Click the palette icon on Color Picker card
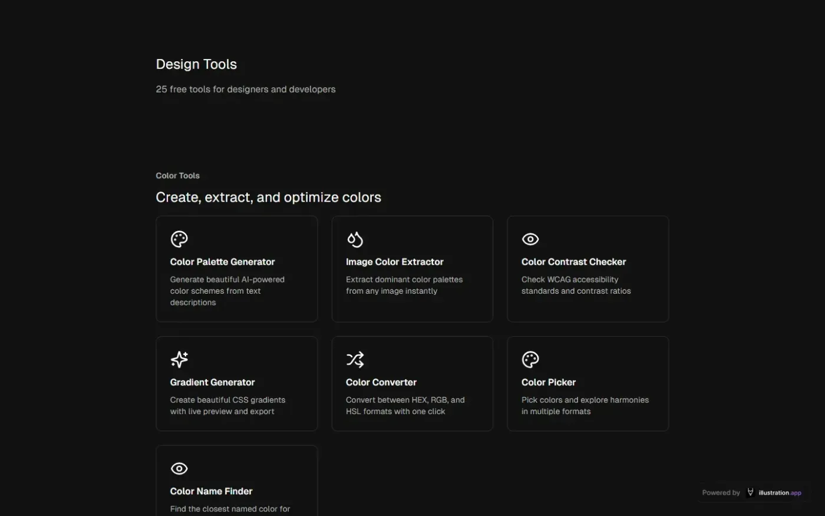 tap(530, 359)
